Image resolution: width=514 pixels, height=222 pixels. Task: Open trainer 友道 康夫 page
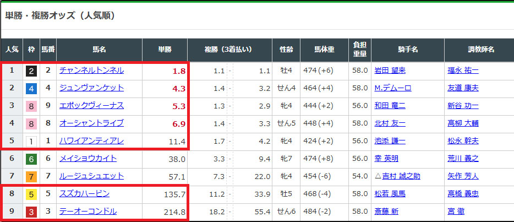[x=463, y=88]
